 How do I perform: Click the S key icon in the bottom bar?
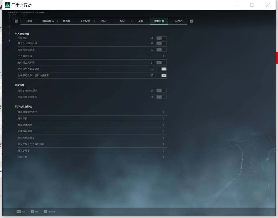pos(46,212)
